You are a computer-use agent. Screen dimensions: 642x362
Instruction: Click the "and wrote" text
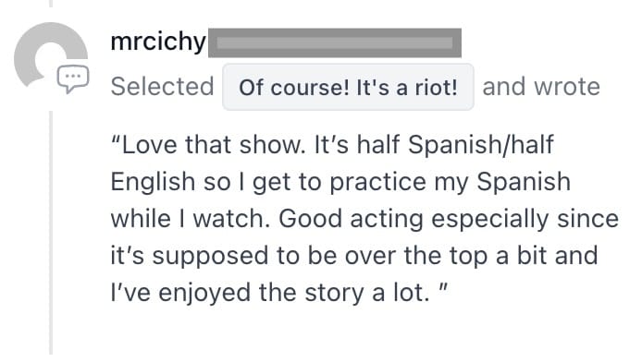coord(541,87)
